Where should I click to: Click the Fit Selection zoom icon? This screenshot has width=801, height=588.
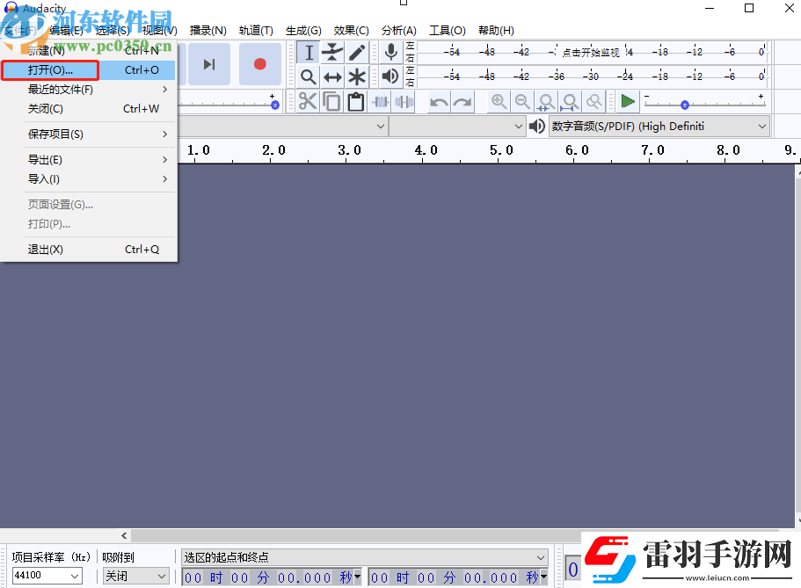[546, 102]
